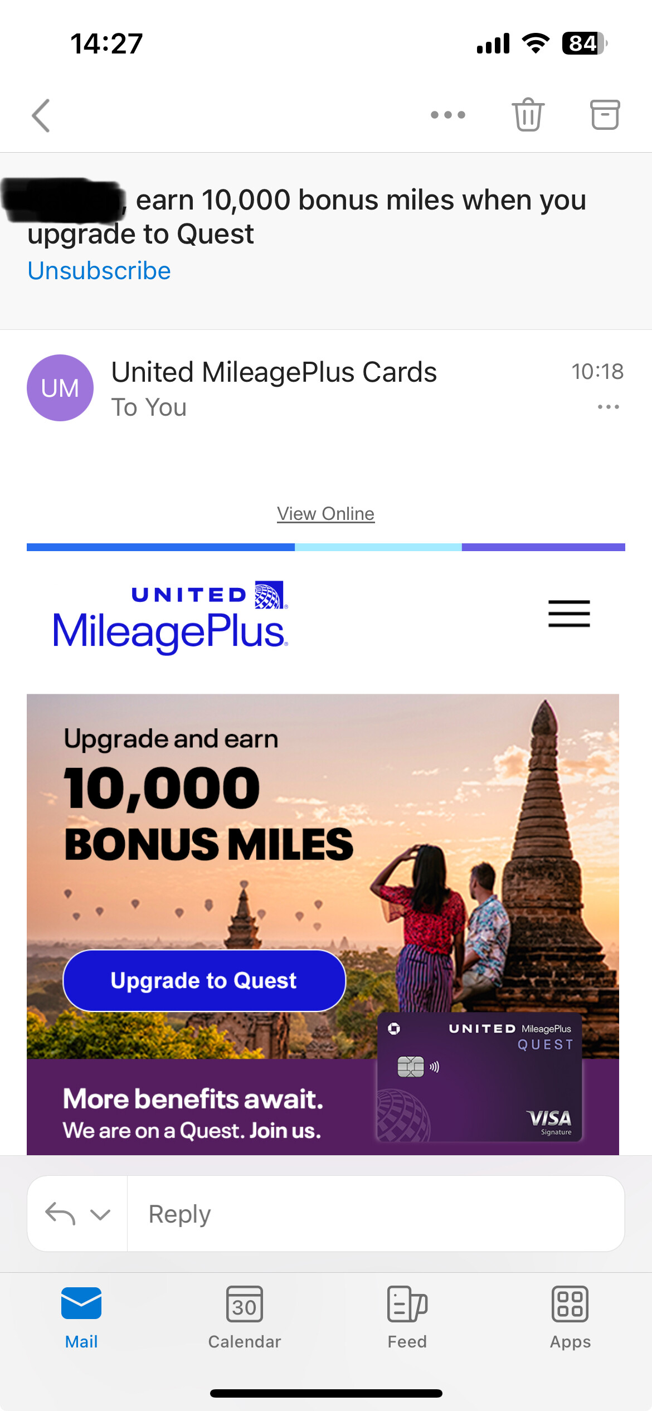
Task: Open the hamburger menu beside the MileagePlus logo
Action: pyautogui.click(x=569, y=614)
